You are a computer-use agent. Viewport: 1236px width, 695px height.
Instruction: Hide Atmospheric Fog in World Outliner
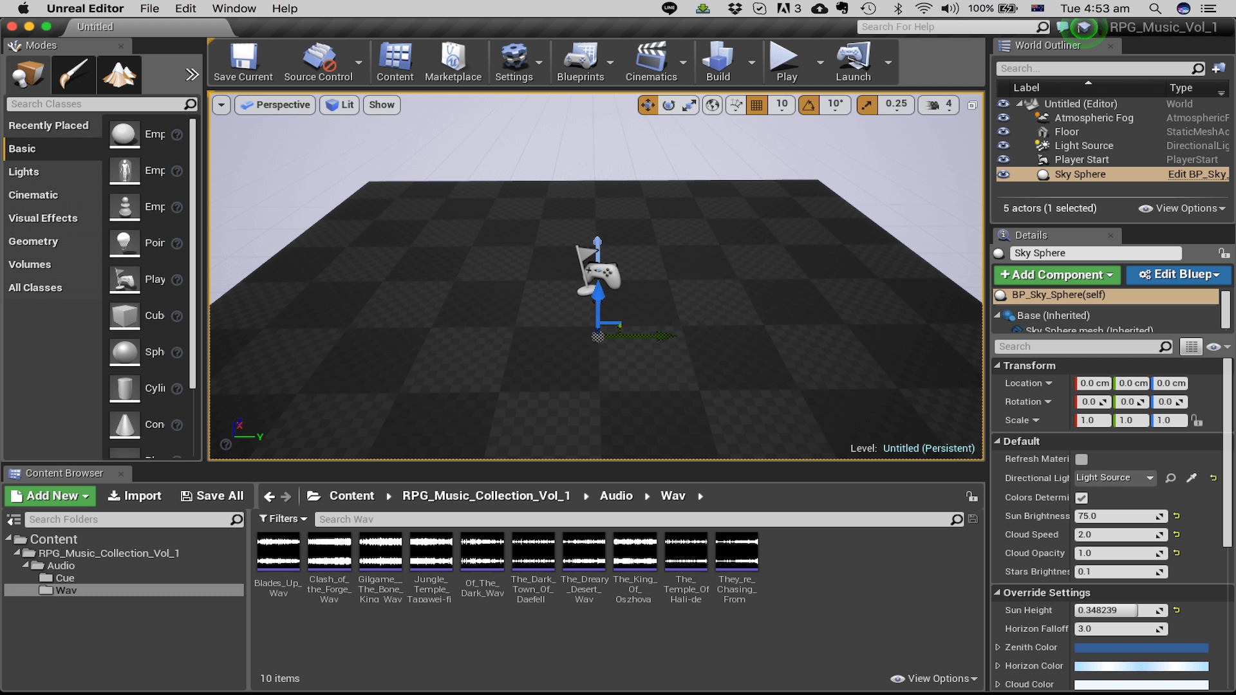[x=1004, y=118]
